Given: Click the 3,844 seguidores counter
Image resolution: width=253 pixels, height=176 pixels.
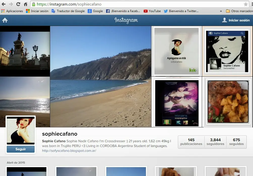Looking at the screenshot, I should coord(215,142).
